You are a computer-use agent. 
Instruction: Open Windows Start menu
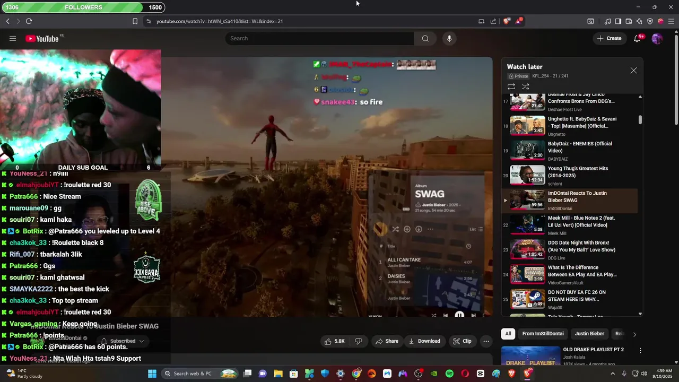[x=152, y=374]
